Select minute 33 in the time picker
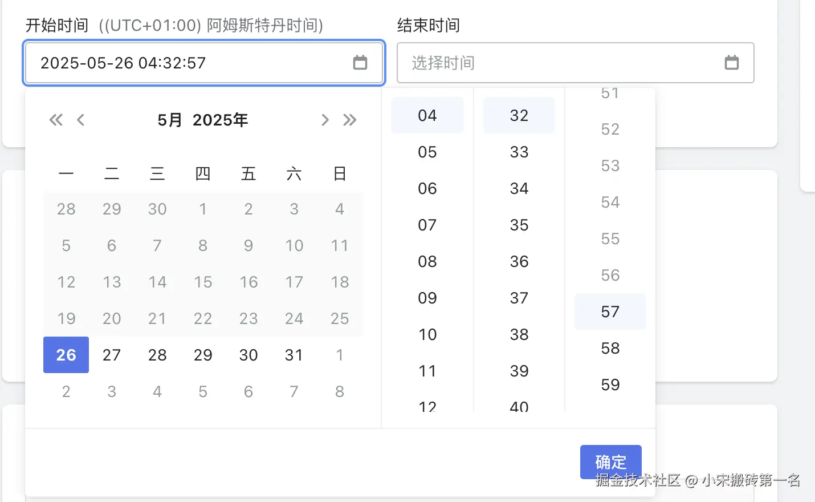This screenshot has height=502, width=815. [519, 152]
